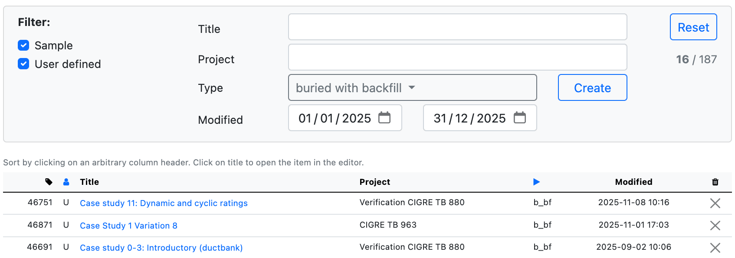This screenshot has width=735, height=258.
Task: Uncheck the User defined filter checkbox
Action: point(23,64)
